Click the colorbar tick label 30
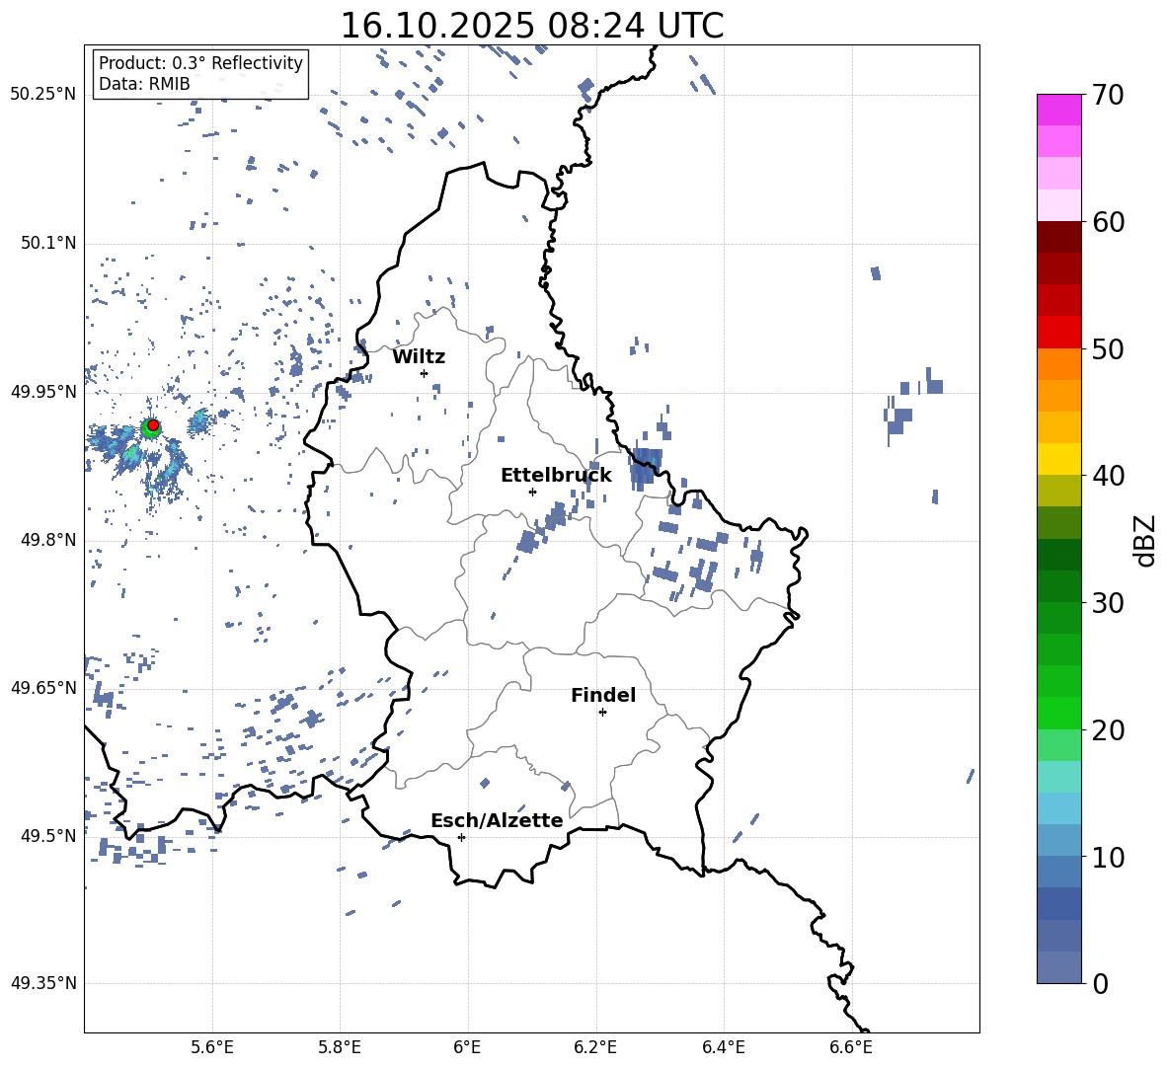The width and height of the screenshot is (1169, 1067). [x=1109, y=603]
